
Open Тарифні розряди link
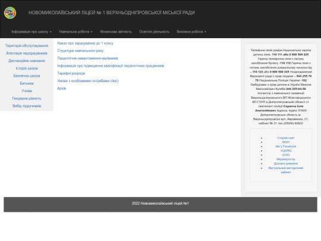[x=71, y=73]
